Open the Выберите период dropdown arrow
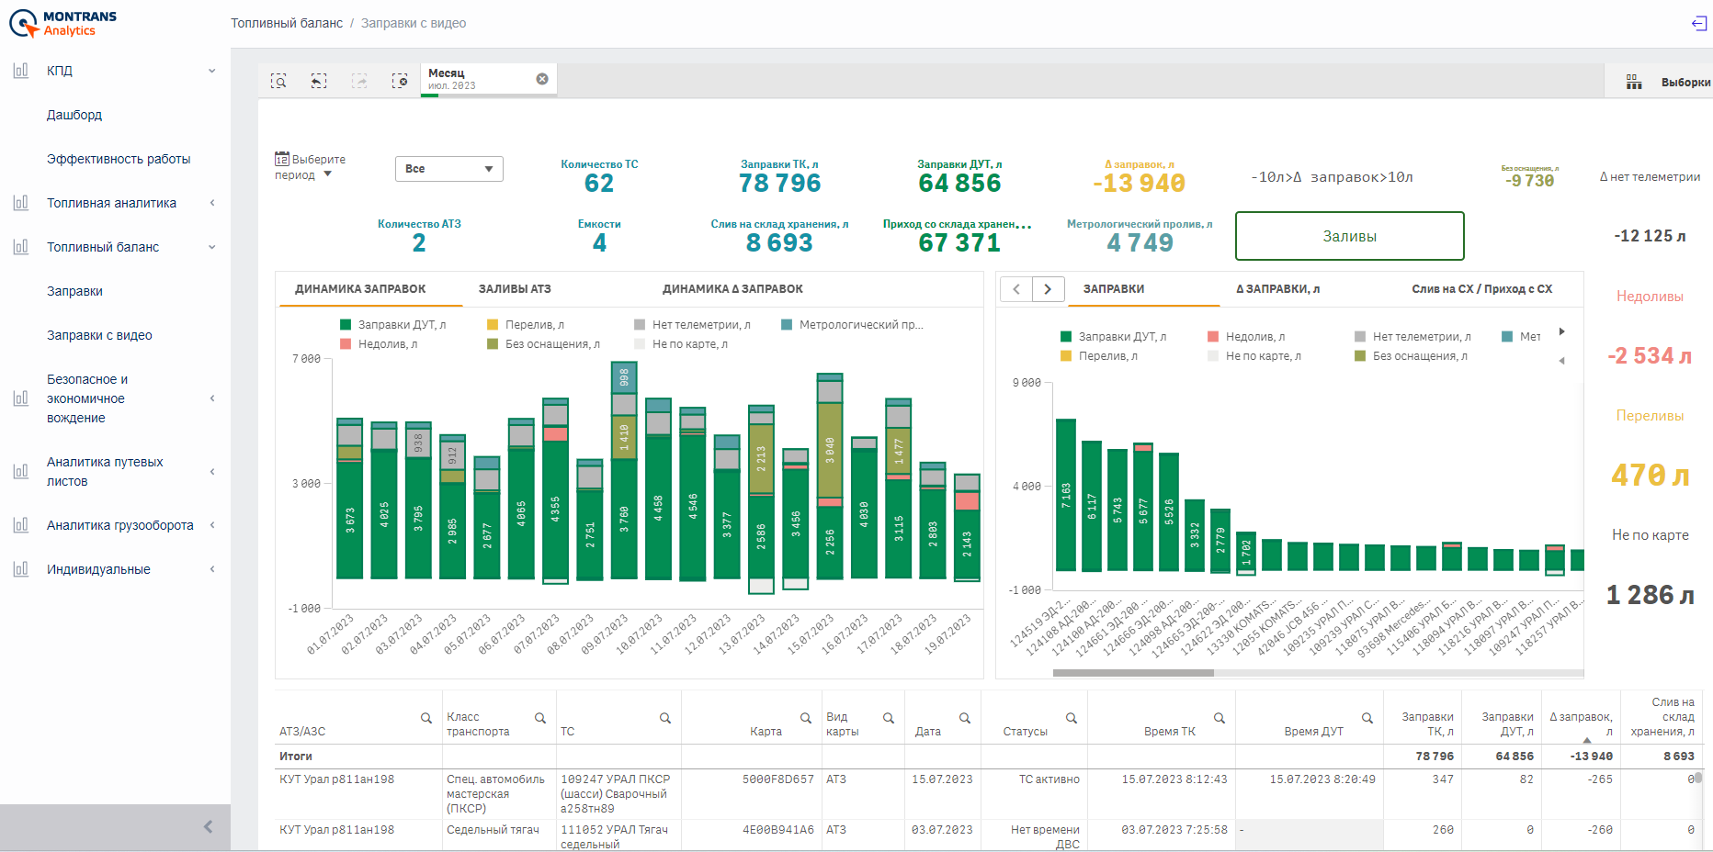1713x852 pixels. pos(327,174)
